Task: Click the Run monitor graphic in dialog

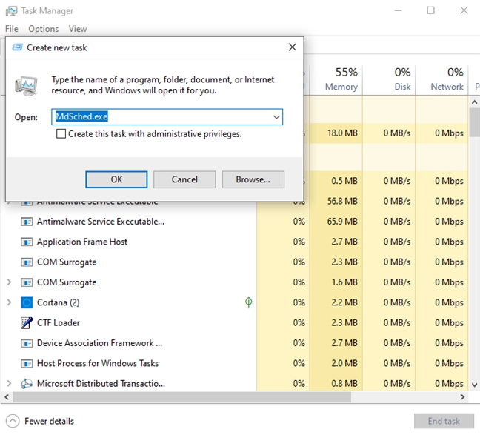Action: point(27,86)
